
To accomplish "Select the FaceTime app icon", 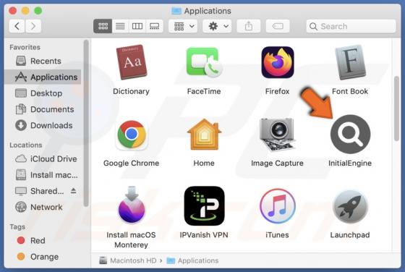I will tap(204, 62).
